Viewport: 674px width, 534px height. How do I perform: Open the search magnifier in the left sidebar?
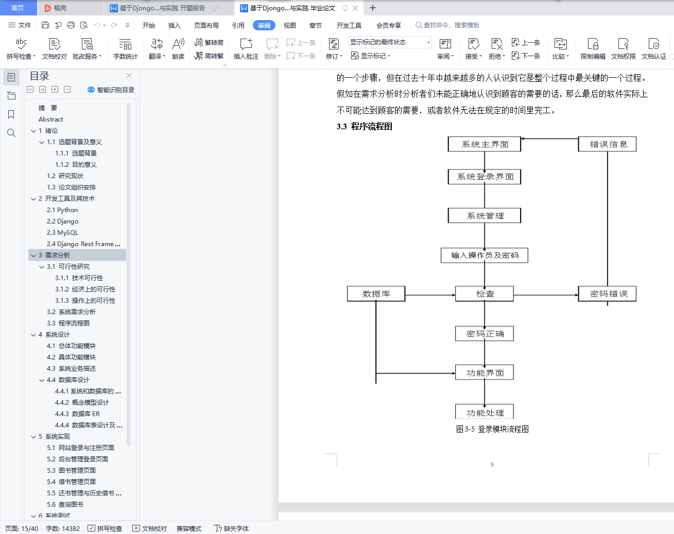(x=11, y=133)
